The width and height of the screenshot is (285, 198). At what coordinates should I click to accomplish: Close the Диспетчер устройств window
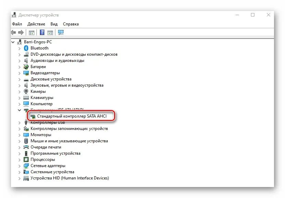268,15
